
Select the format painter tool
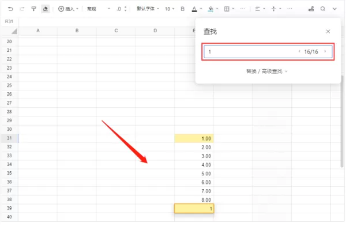pos(33,9)
